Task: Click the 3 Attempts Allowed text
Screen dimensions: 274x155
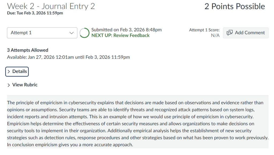Action: pyautogui.click(x=28, y=50)
